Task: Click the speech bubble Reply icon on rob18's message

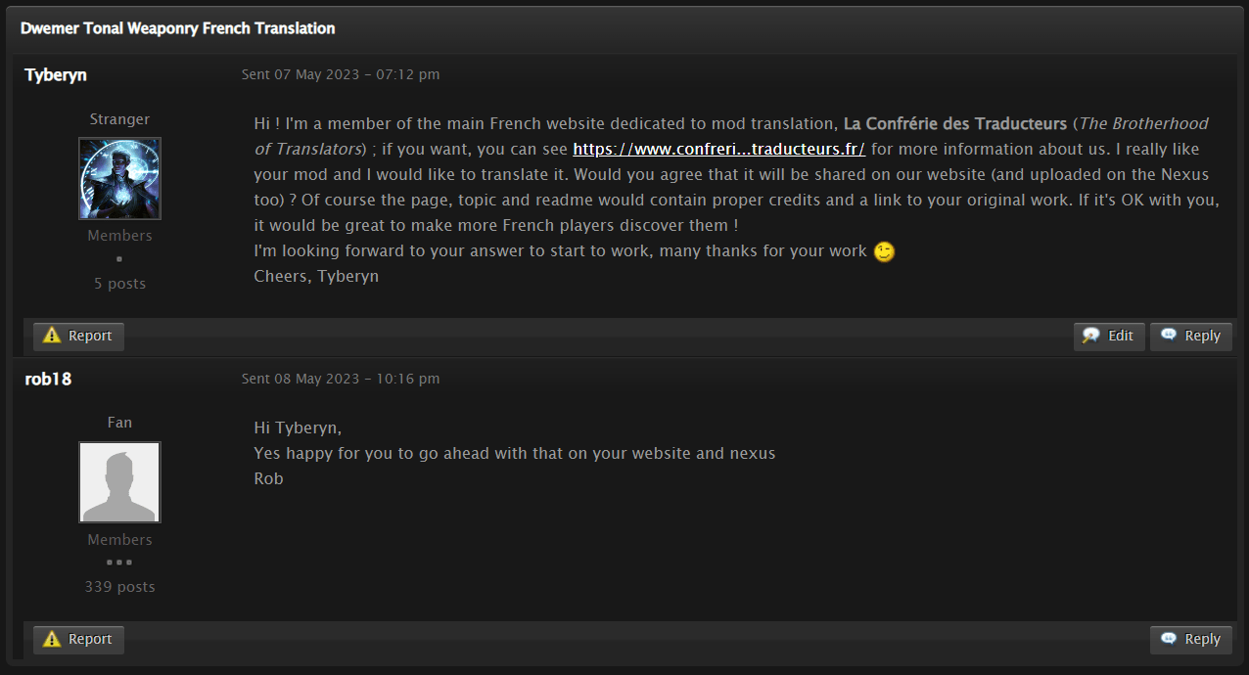Action: click(x=1169, y=639)
